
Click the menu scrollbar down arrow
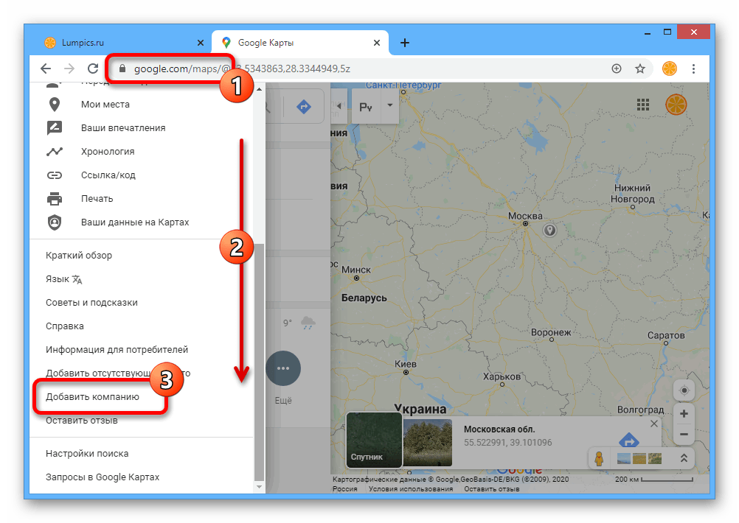(x=259, y=487)
